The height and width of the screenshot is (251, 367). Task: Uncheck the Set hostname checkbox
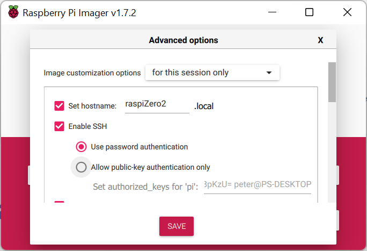point(59,106)
